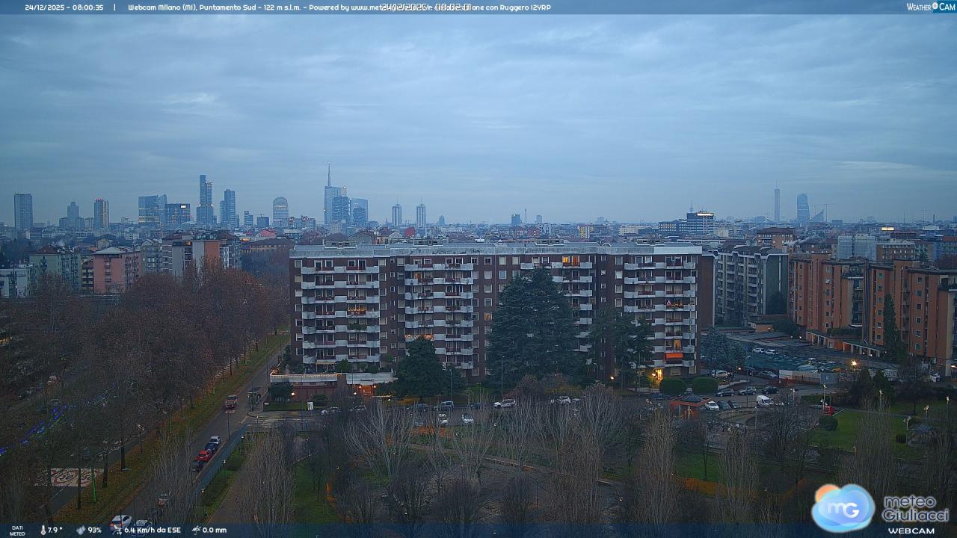The image size is (957, 538).
Task: Click the wind speed icon
Action: [117, 530]
